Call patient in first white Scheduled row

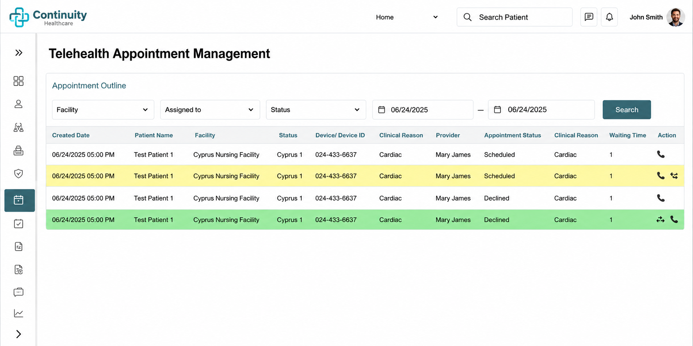(x=661, y=154)
